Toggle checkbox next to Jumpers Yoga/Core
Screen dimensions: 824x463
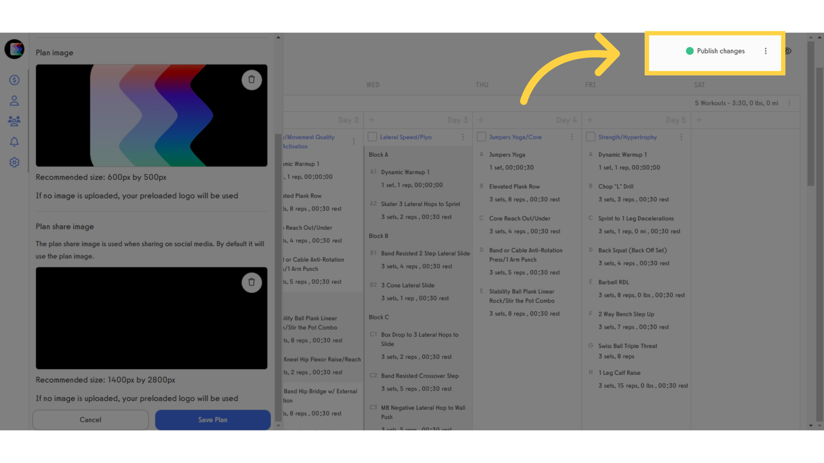481,137
